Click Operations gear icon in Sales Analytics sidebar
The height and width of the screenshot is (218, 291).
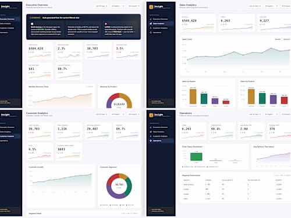tap(151, 33)
